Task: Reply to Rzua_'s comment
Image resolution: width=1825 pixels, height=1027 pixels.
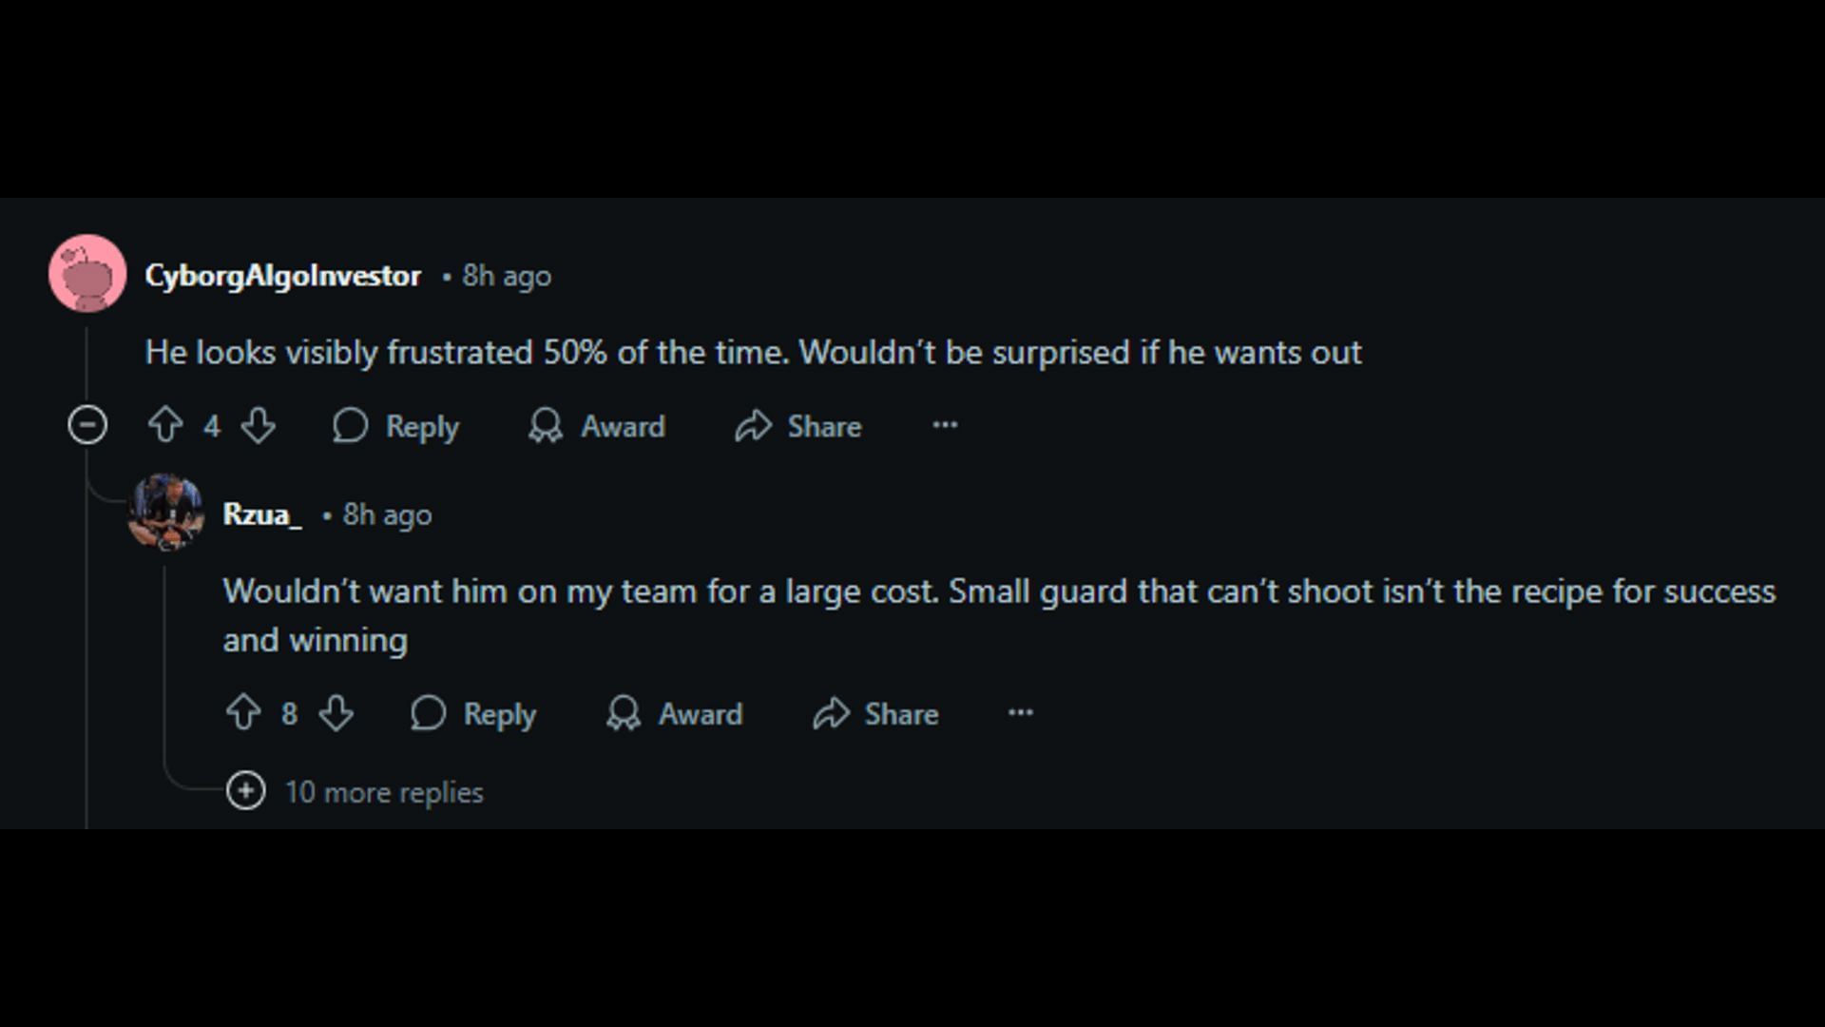Action: coord(475,713)
